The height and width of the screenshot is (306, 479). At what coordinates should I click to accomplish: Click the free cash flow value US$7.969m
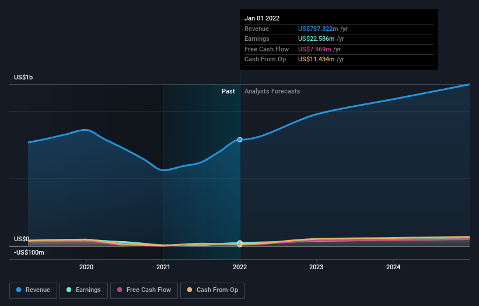click(x=314, y=49)
